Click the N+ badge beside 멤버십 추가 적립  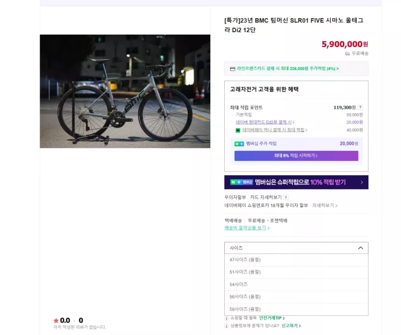(239, 144)
